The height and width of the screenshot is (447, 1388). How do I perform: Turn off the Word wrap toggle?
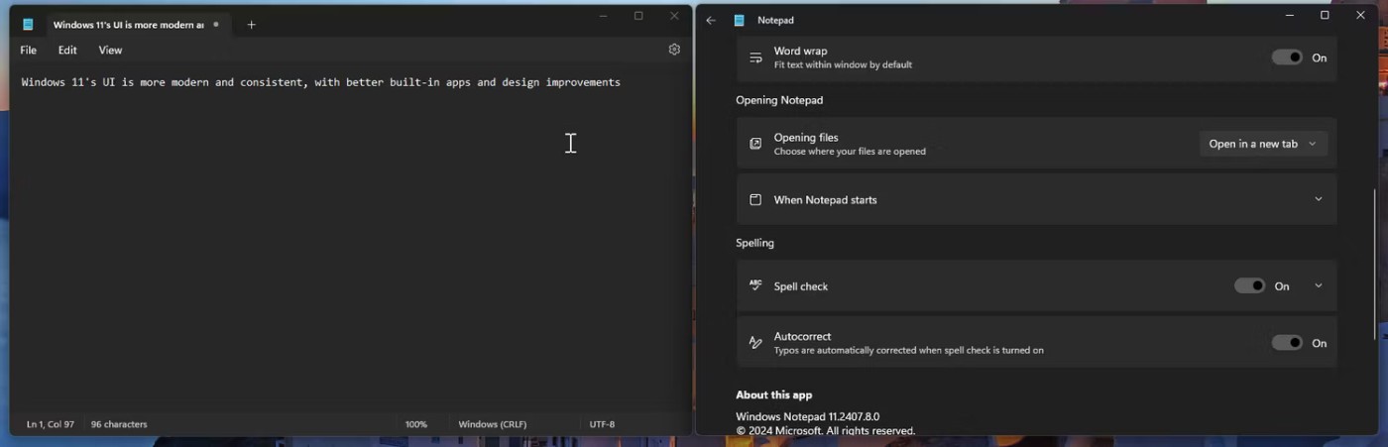tap(1287, 57)
